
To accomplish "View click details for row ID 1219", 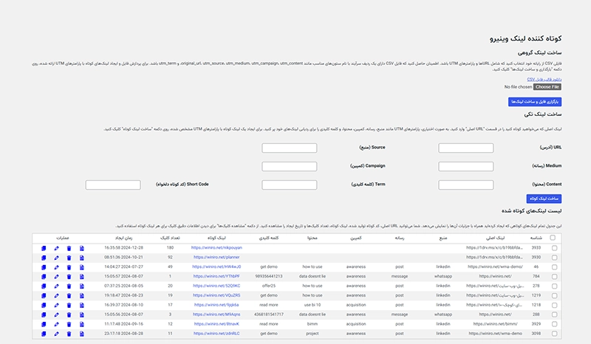I will tap(82, 296).
